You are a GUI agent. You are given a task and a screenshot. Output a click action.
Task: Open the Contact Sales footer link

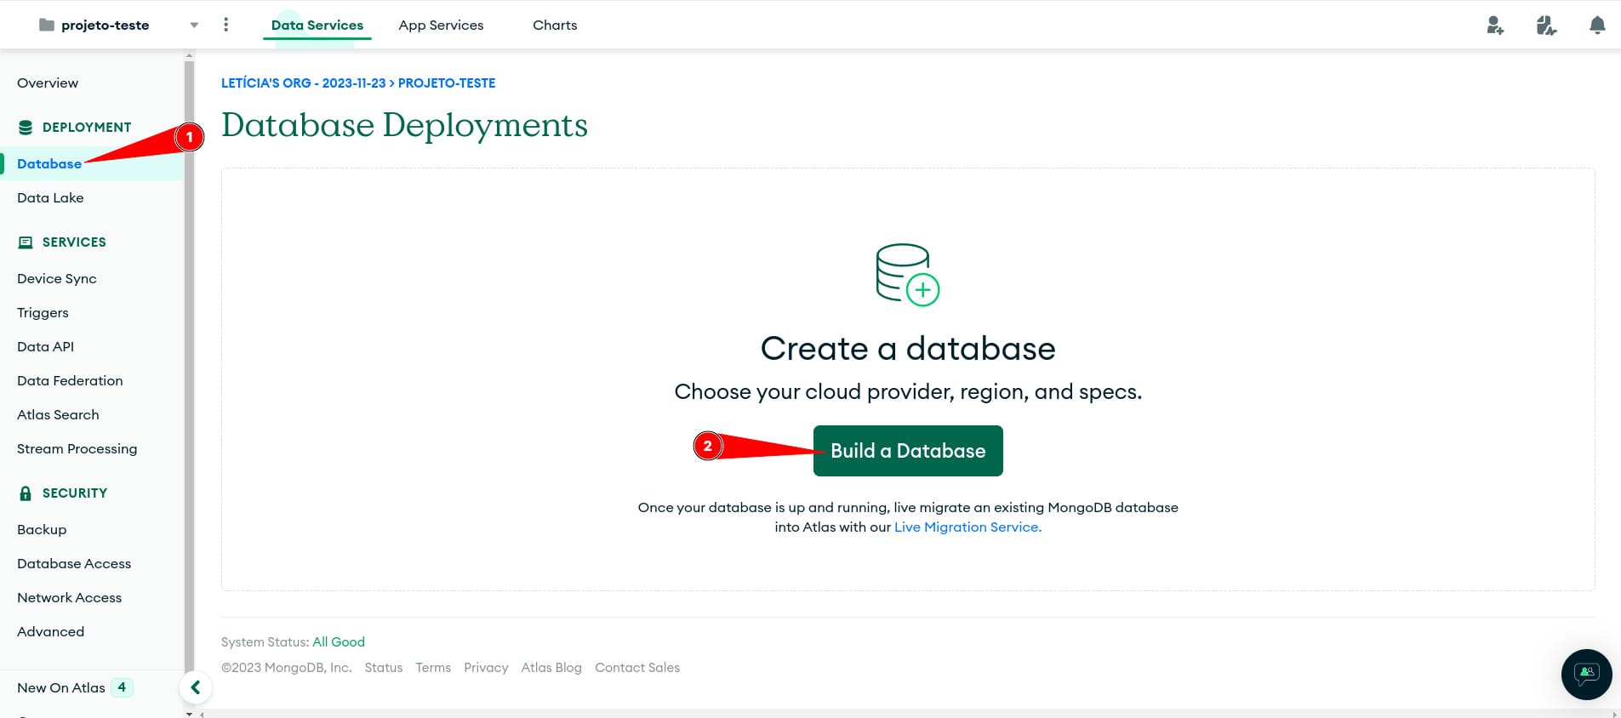coord(637,667)
